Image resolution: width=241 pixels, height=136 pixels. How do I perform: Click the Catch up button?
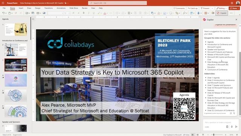[x=192, y=8]
